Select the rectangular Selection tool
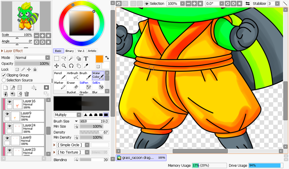The image size is (289, 169). tap(56, 59)
